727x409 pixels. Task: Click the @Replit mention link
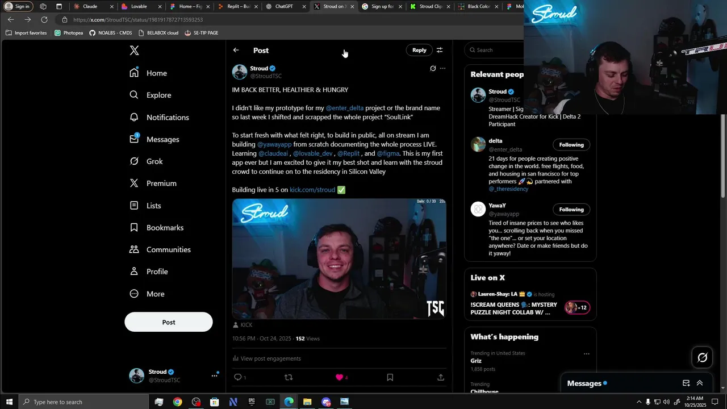348,153
